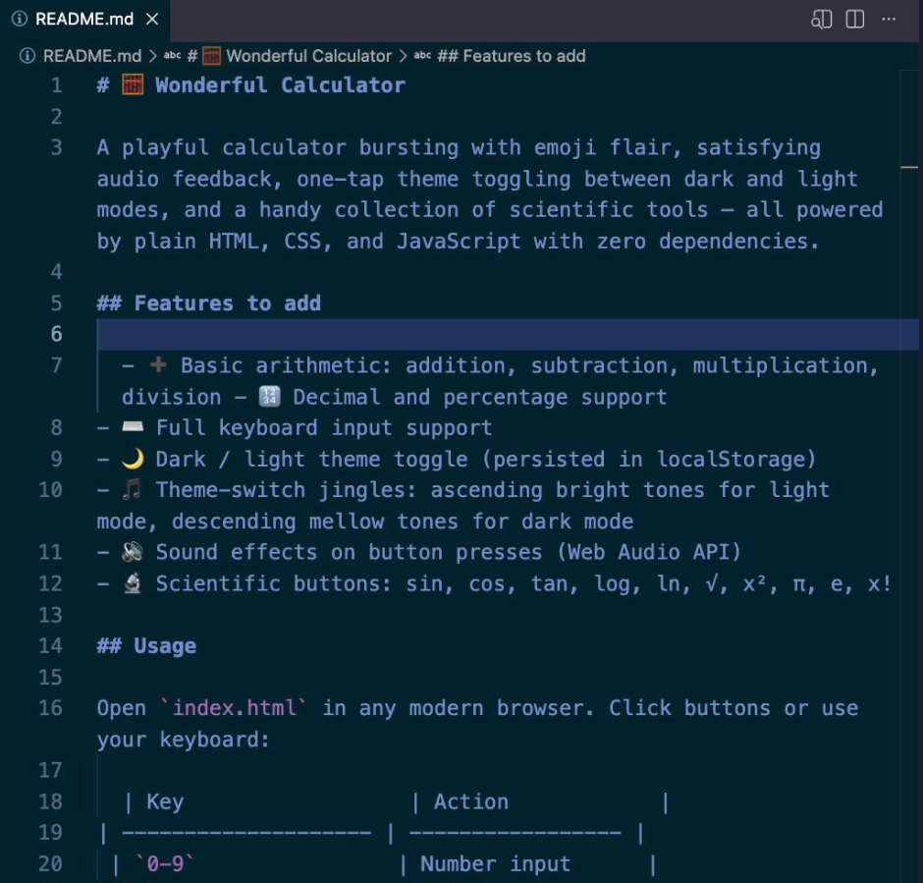
Task: Click the Split Editor icon
Action: [x=854, y=19]
